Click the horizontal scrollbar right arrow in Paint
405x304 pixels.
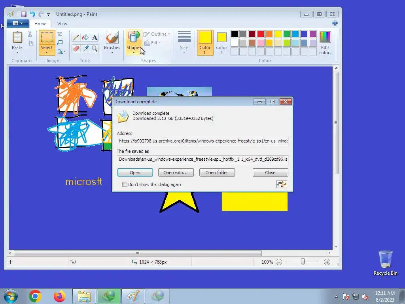329,253
